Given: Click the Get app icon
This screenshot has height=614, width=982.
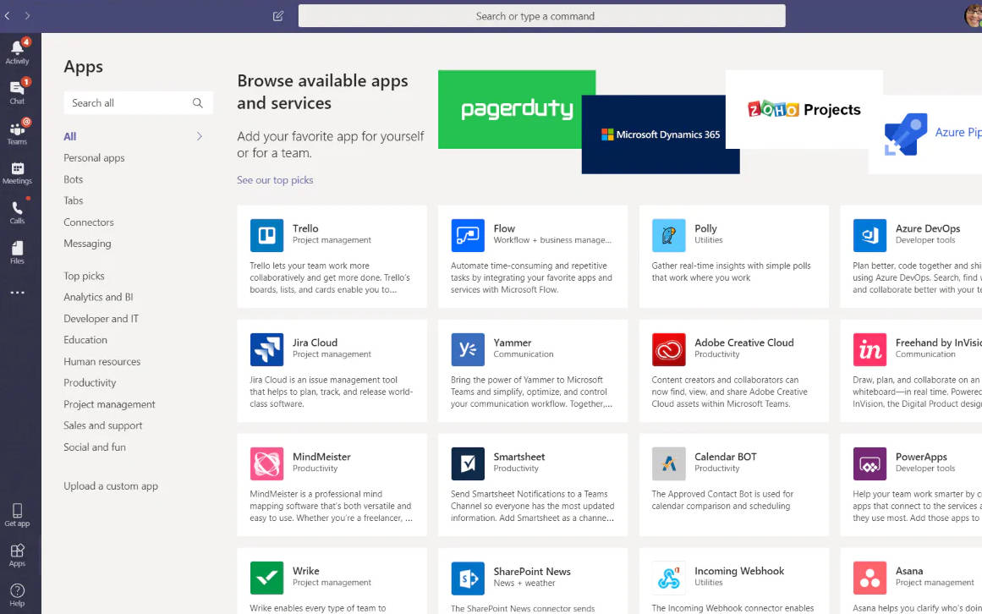Looking at the screenshot, I should (x=17, y=514).
